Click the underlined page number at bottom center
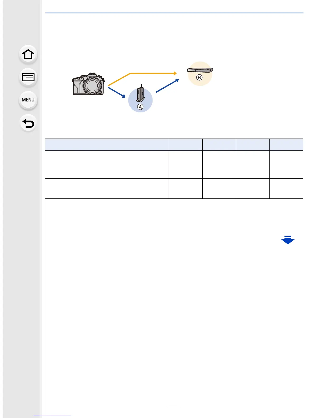The image size is (323, 418). pos(174,407)
